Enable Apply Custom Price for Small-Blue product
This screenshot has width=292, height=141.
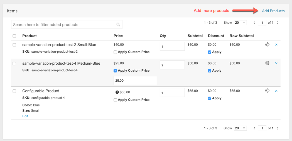(x=115, y=52)
